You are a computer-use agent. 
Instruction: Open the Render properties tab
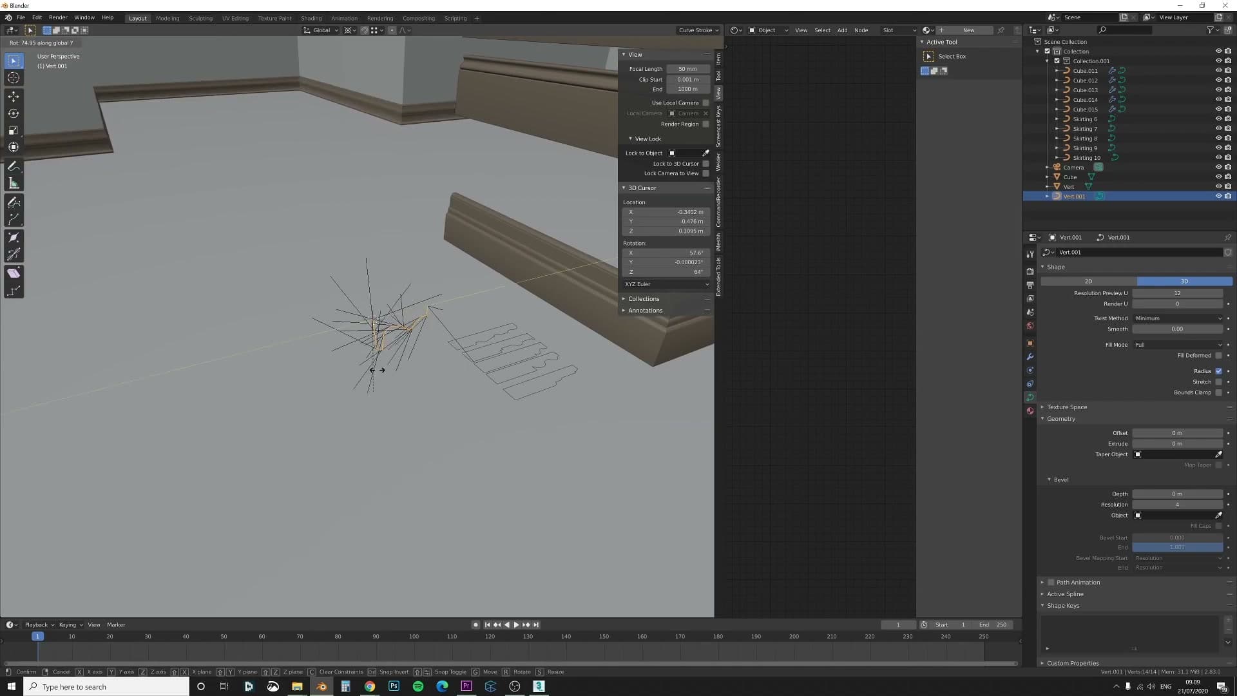pyautogui.click(x=1030, y=271)
